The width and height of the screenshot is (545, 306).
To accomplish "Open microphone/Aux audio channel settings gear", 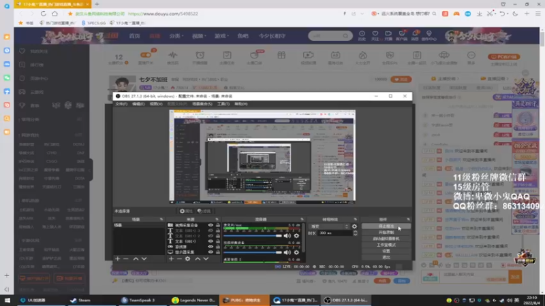I will coord(296,236).
